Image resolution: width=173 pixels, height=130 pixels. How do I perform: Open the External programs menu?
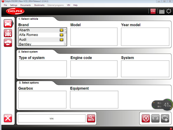tap(56, 5)
